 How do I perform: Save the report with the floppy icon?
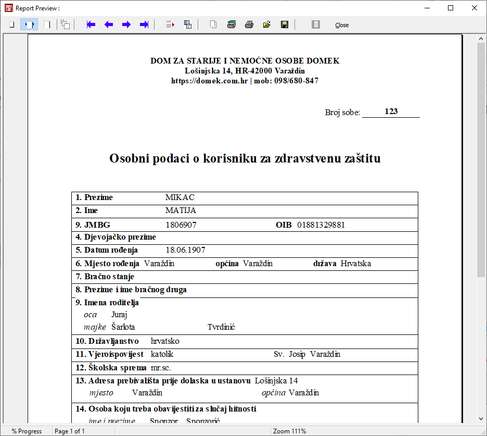[285, 24]
